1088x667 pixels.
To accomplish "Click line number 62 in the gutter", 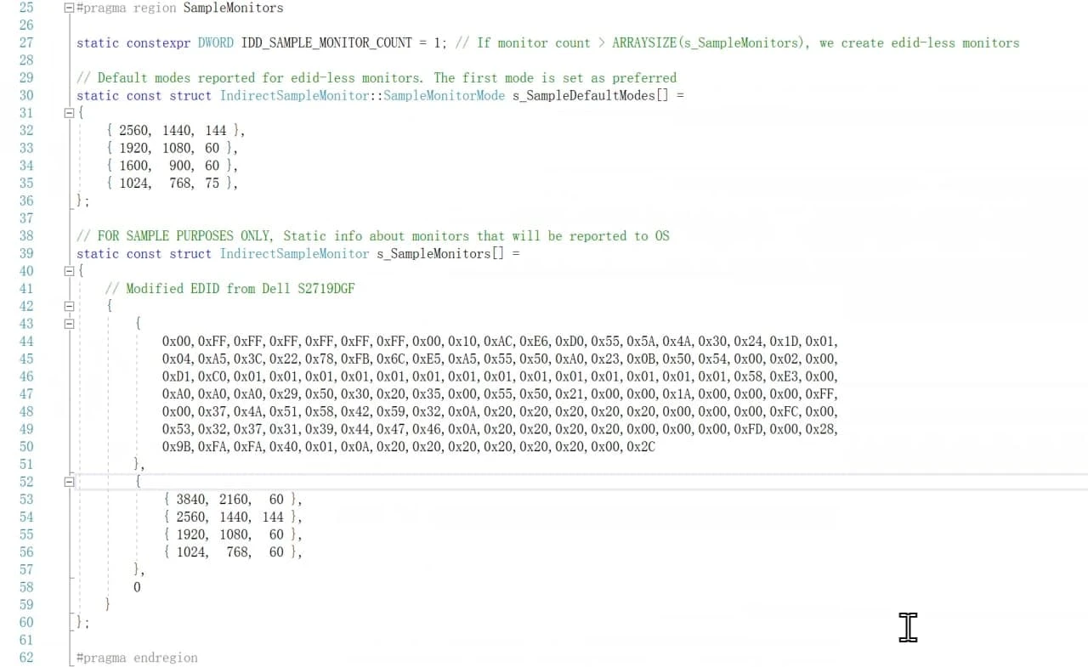I will [x=25, y=658].
